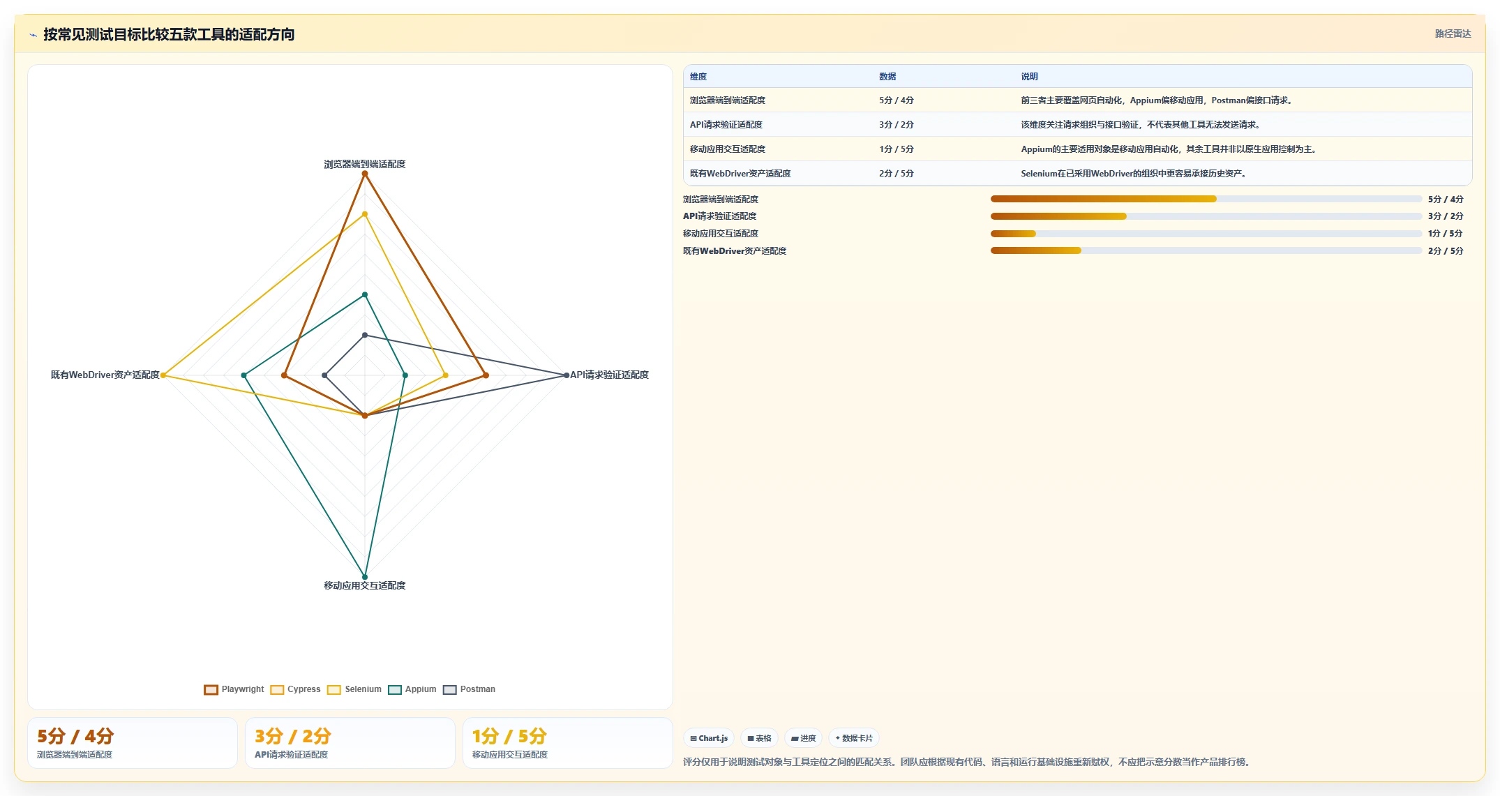Click the footnote text starting 评分仅用于说明
This screenshot has height=796, width=1500.
[x=968, y=762]
